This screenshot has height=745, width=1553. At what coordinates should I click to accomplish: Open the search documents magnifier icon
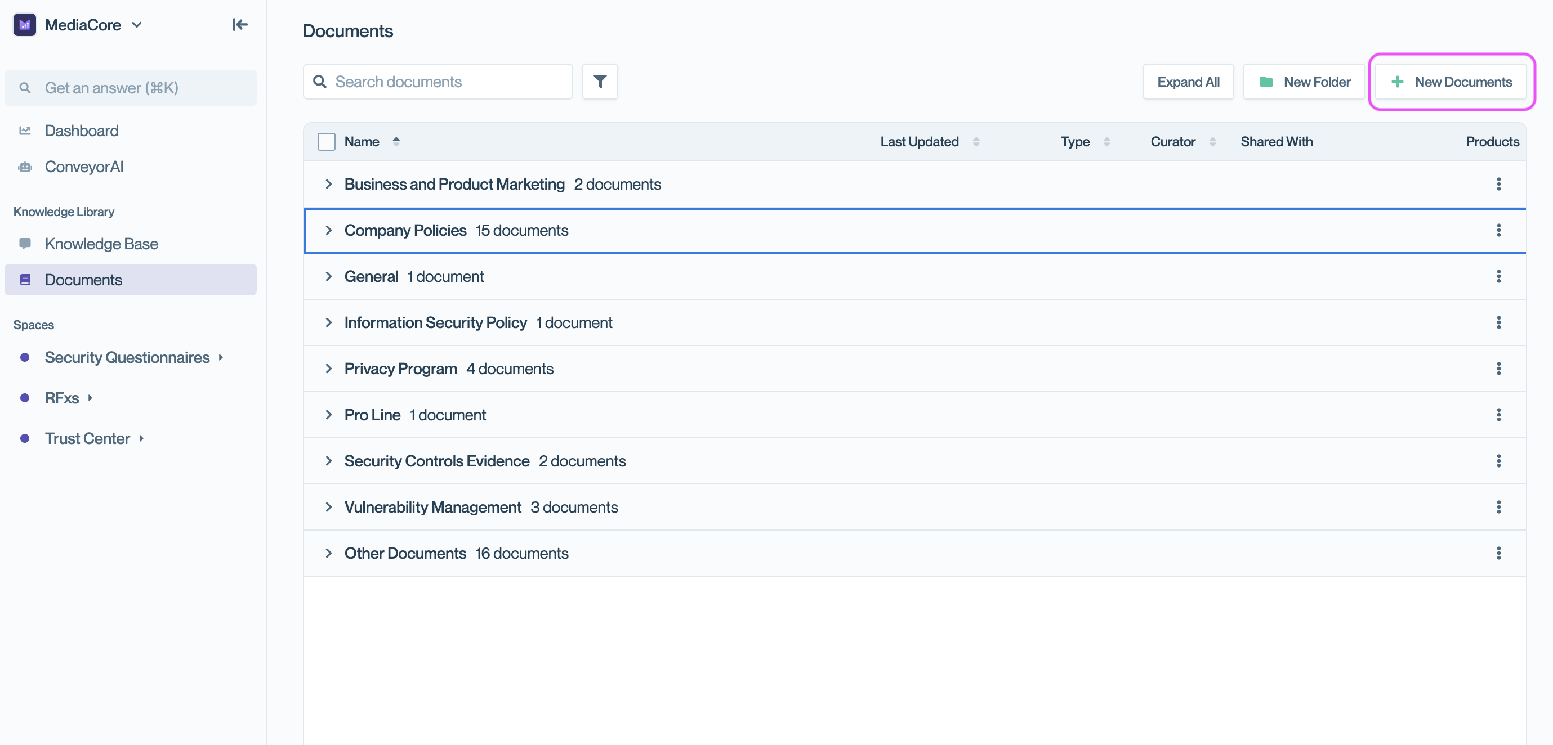(x=320, y=81)
